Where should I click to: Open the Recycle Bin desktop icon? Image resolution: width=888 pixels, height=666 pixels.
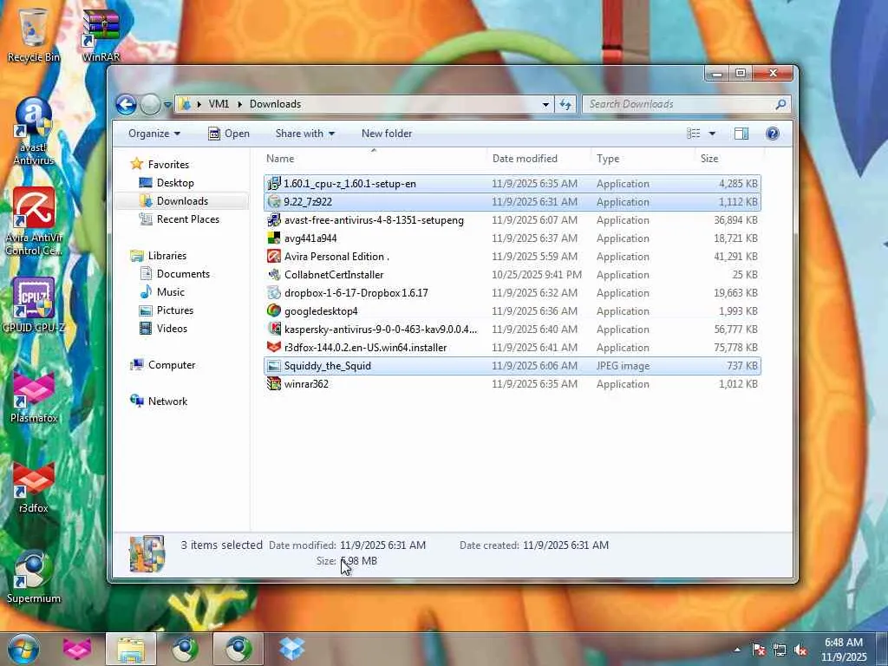pyautogui.click(x=33, y=34)
